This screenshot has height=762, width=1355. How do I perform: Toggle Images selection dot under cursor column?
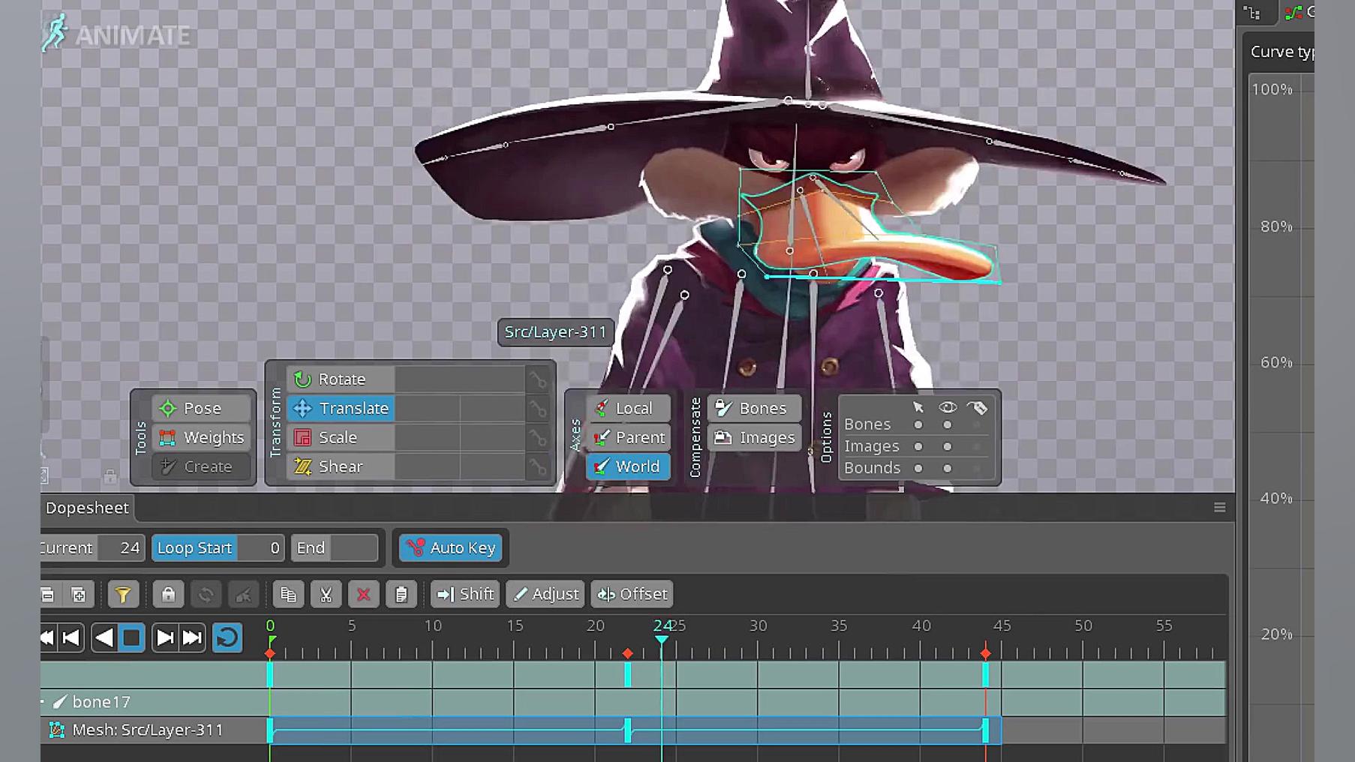[x=918, y=447]
